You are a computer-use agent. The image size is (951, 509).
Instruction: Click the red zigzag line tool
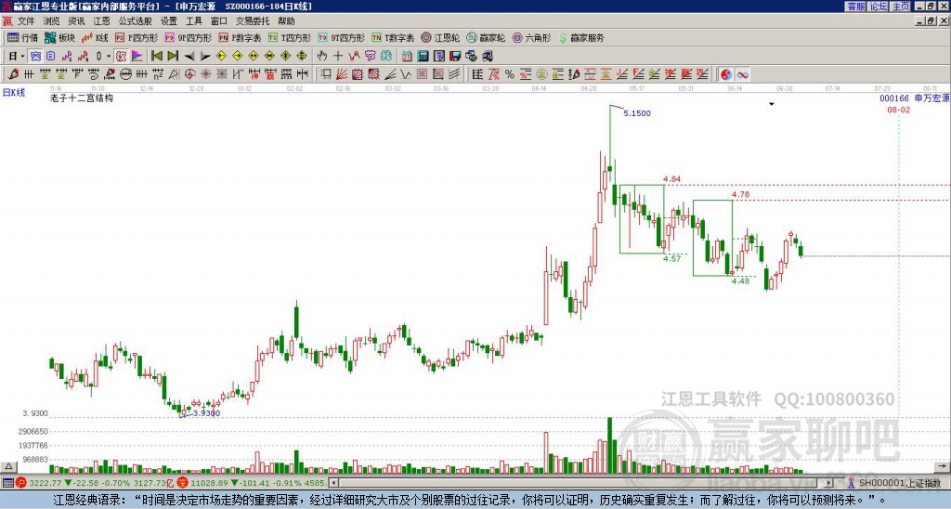(354, 56)
